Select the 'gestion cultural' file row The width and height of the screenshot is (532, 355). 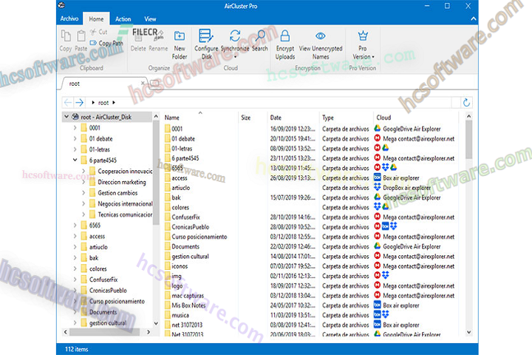pos(310,256)
